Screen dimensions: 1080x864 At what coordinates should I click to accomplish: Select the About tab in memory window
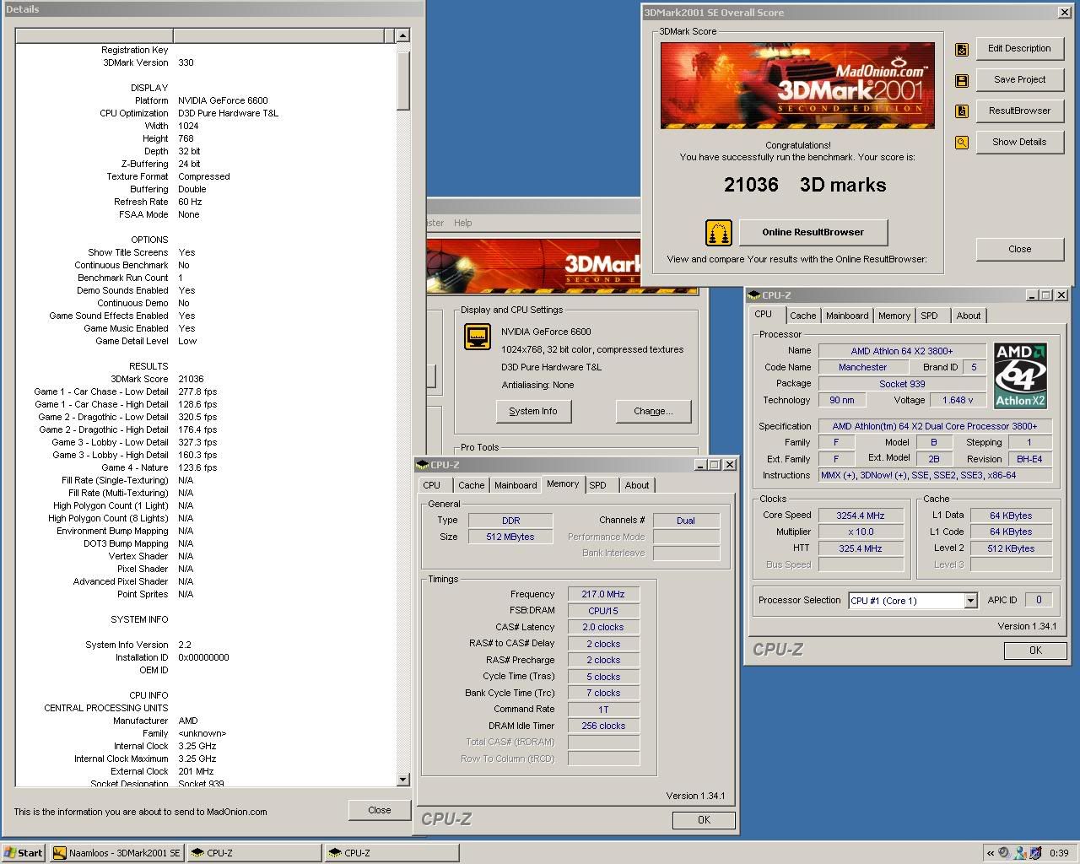point(637,485)
